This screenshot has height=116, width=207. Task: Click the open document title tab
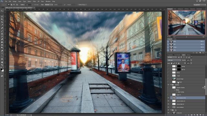point(19,8)
